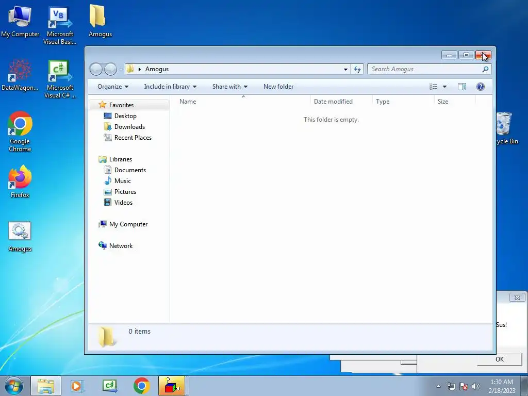Viewport: 528px width, 396px height.
Task: Open Visual C# from the taskbar
Action: 110,386
